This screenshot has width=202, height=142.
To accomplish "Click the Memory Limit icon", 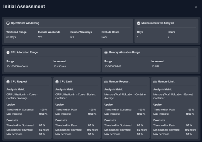I will (155, 82).
